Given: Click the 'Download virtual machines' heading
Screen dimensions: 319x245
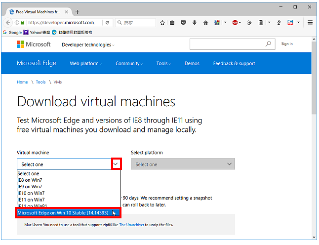Looking at the screenshot, I should click(96, 102).
